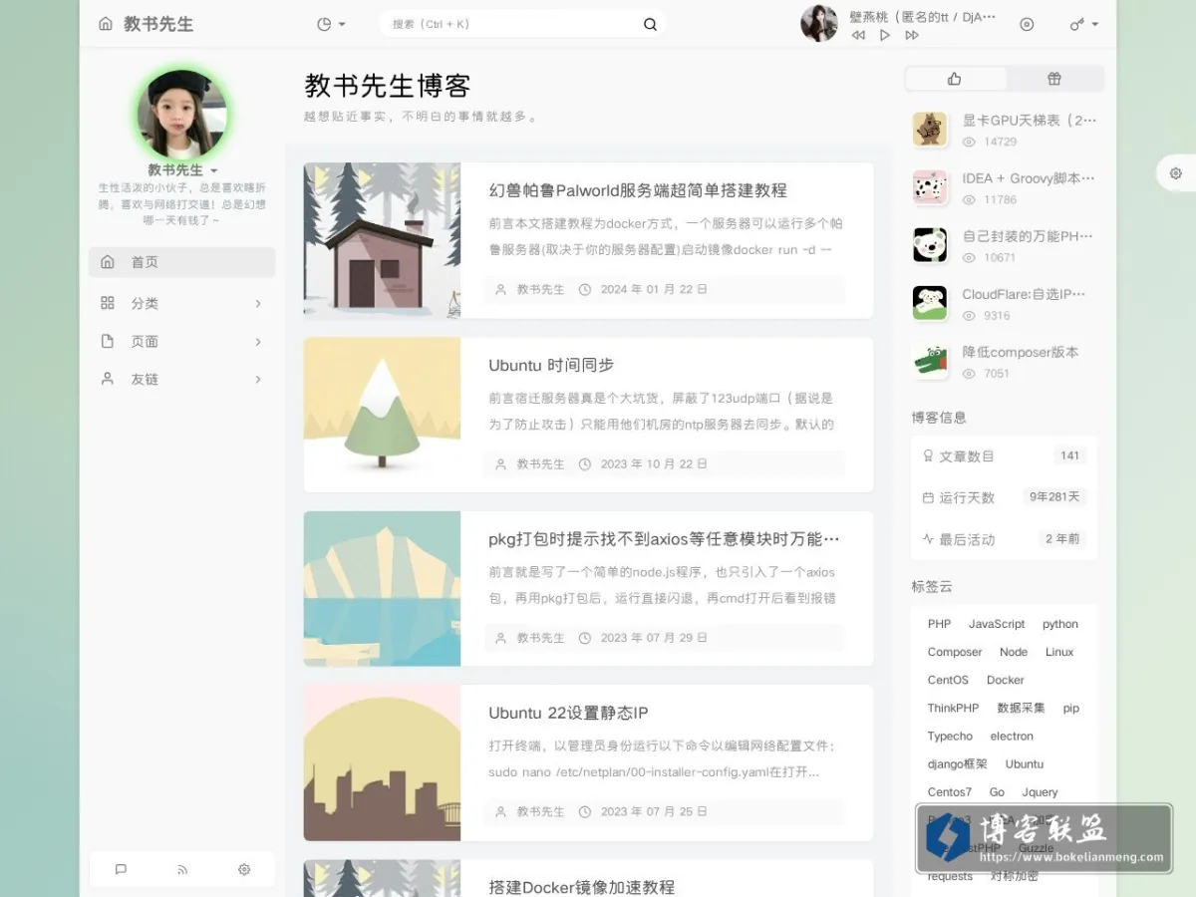The width and height of the screenshot is (1196, 897).
Task: Open the pkg打包时提示找不到axios article
Action: point(664,539)
